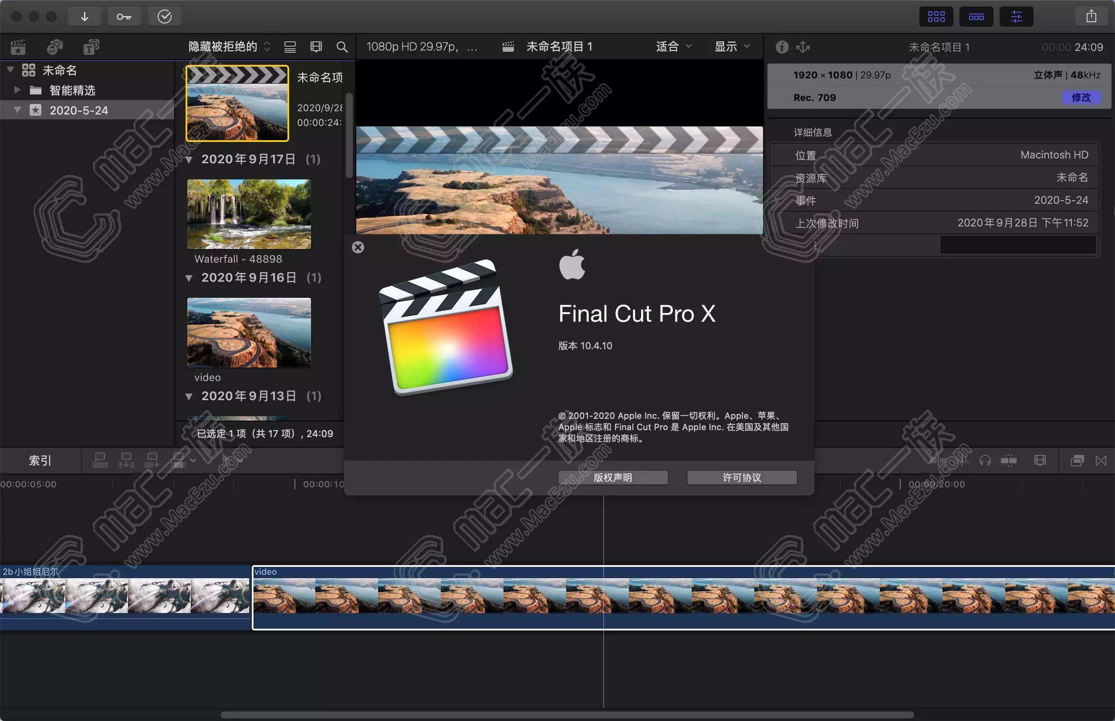This screenshot has width=1115, height=721.
Task: Select the video clip thumbnail in browser
Action: click(x=249, y=332)
